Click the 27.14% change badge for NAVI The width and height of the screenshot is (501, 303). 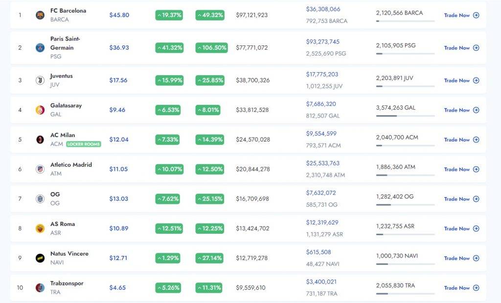209,258
